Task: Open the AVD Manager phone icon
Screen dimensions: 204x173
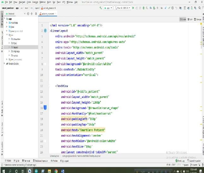Action: coord(192,8)
